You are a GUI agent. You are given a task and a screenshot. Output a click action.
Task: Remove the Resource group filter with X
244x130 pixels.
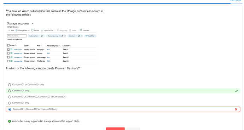pyautogui.click(x=65, y=36)
